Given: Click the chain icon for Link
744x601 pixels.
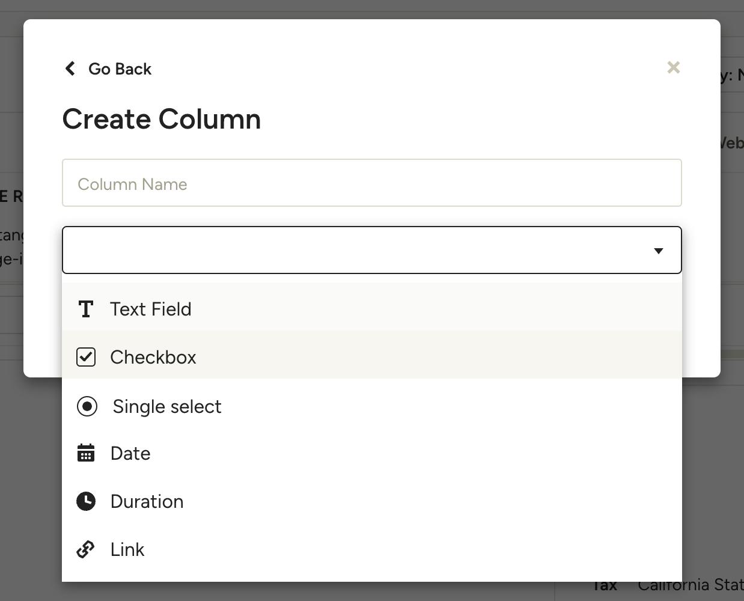Looking at the screenshot, I should [x=86, y=549].
